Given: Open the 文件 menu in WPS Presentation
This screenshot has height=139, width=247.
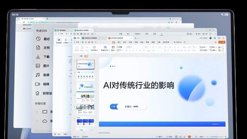Looking at the screenshot, I should coord(76,42).
